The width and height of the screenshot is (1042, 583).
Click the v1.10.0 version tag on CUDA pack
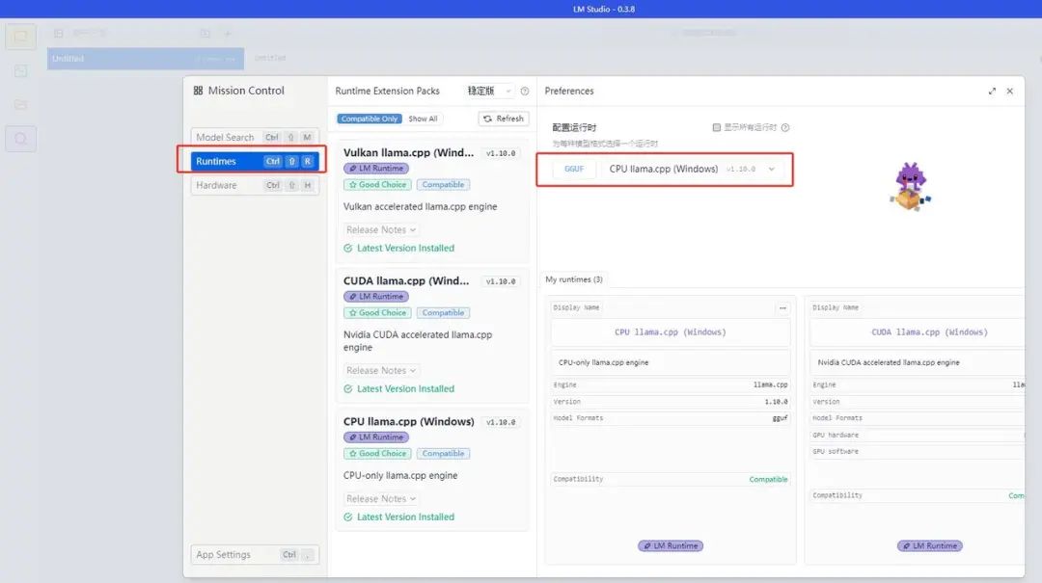tap(501, 281)
